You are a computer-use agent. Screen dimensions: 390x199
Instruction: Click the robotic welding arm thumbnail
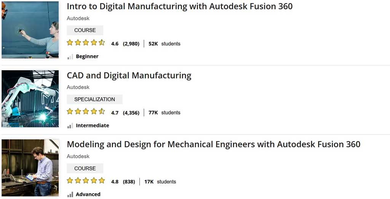coord(30,99)
